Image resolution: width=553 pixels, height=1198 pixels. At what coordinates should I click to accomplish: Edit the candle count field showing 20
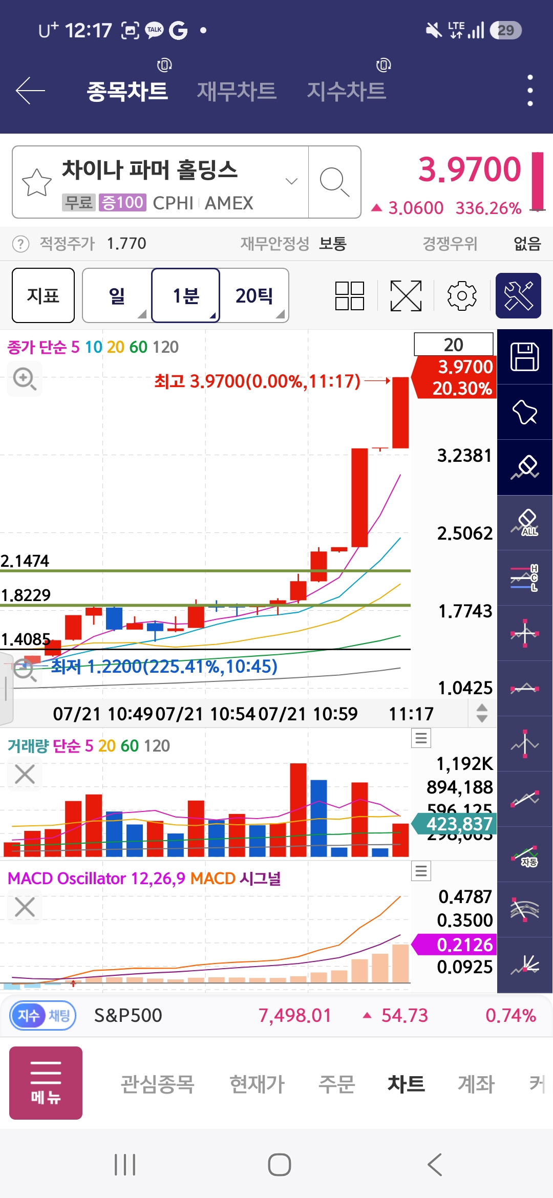pos(454,344)
